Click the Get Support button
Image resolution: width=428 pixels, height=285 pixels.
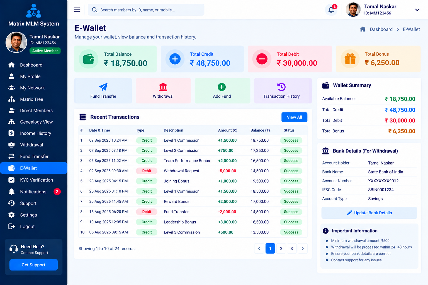pos(33,265)
